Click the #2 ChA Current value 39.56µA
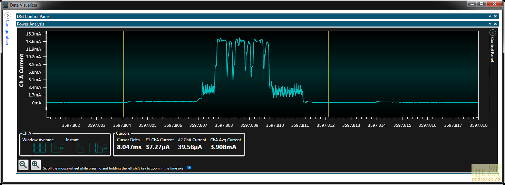 (190, 147)
